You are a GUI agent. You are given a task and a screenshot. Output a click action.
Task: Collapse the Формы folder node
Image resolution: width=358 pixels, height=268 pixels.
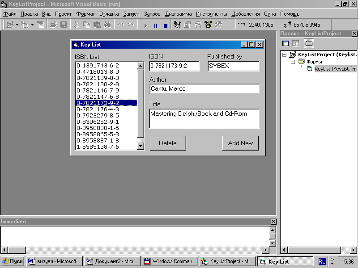coord(293,62)
